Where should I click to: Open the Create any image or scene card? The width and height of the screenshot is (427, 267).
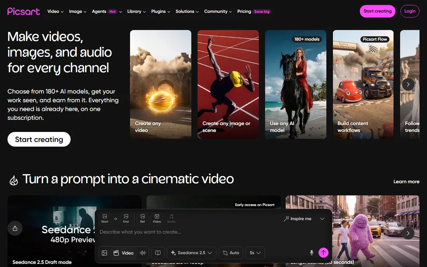(228, 84)
